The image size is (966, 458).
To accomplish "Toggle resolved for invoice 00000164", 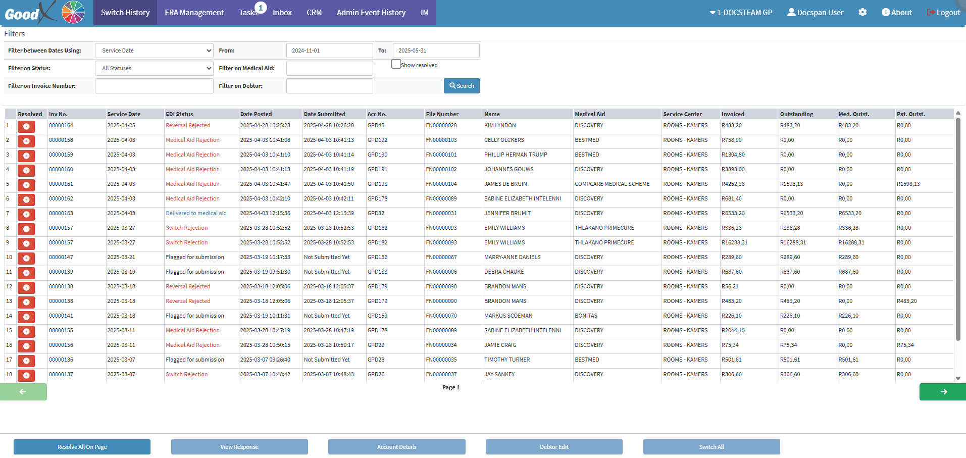I will click(26, 126).
